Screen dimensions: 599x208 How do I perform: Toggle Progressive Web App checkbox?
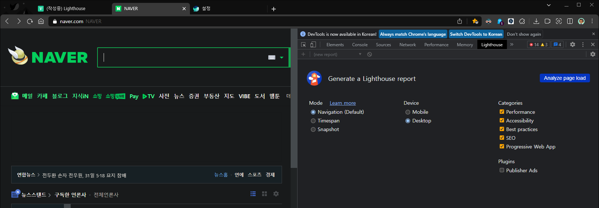click(502, 146)
